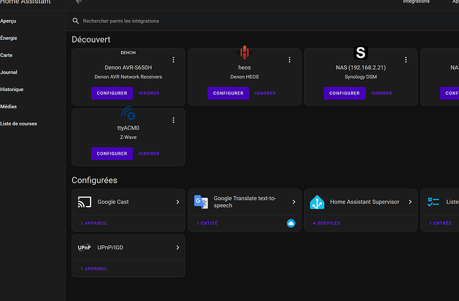Open 1 APPAREIL link under Google Cast
Viewport: 459px width, 301px height.
coord(94,223)
